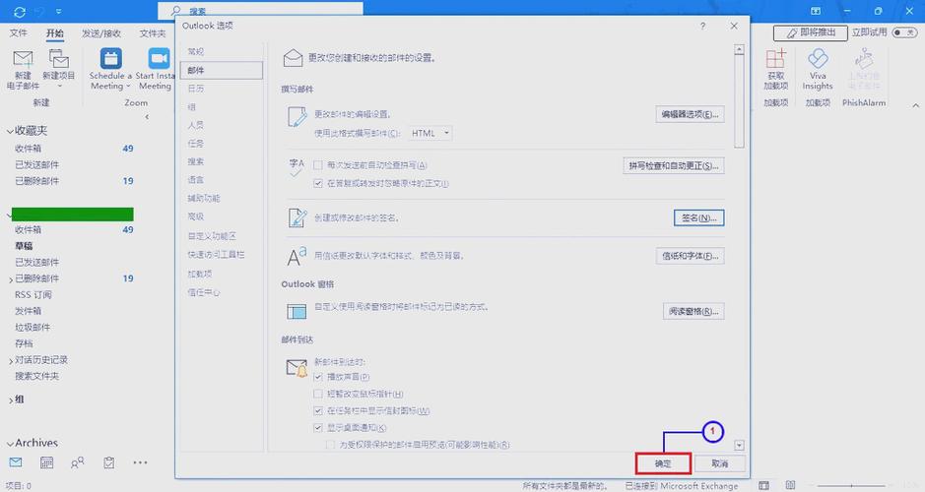Switch to Mail view in bottom navigation
925x492 pixels.
click(x=16, y=462)
